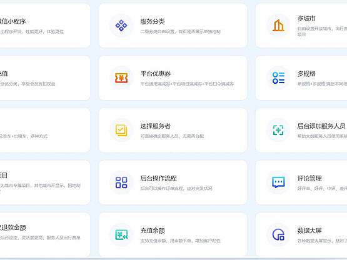The image size is (347, 260).
Task: Click the 退款金额 card title
Action: (13, 227)
